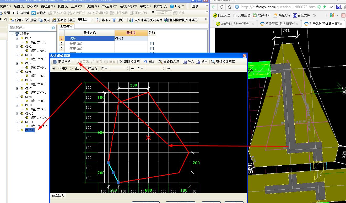The height and width of the screenshot is (203, 346).
Task: Switch to the 属性编辑 tab
Action: [x=66, y=26]
